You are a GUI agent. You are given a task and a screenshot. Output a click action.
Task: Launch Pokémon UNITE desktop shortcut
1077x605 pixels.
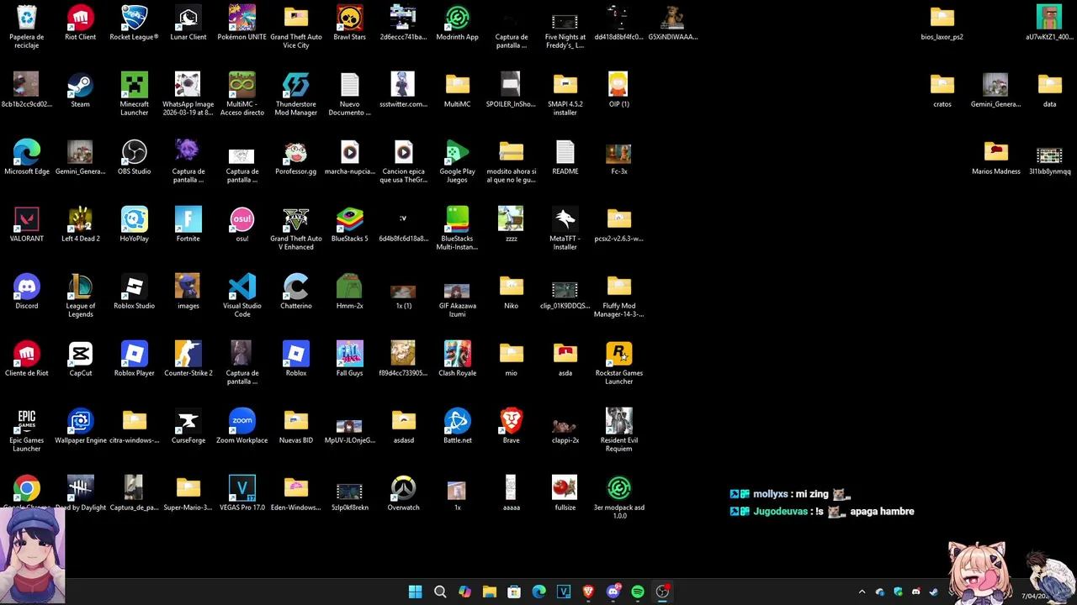click(241, 23)
